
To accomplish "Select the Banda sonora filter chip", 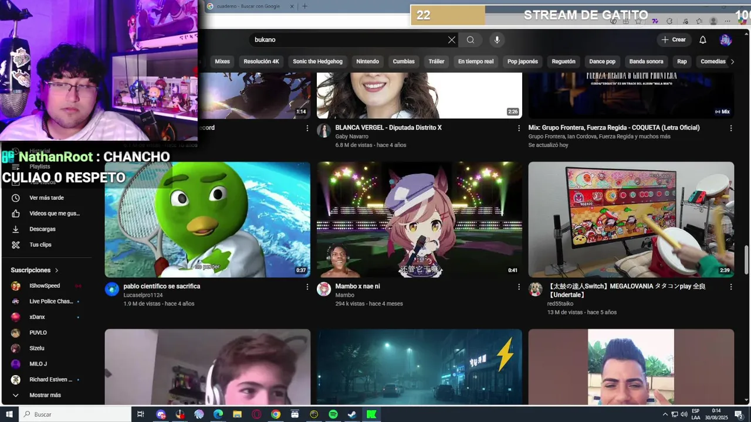I will [x=646, y=62].
